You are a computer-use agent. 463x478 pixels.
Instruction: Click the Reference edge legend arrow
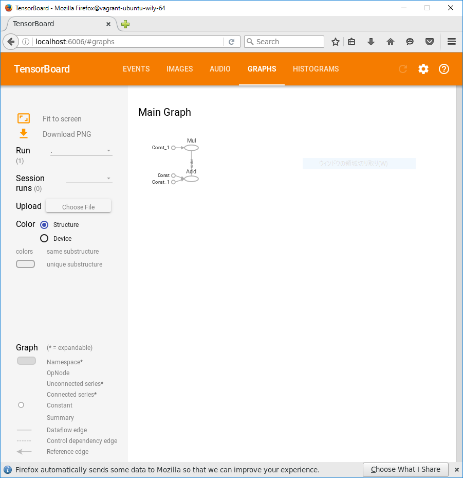[x=24, y=451]
